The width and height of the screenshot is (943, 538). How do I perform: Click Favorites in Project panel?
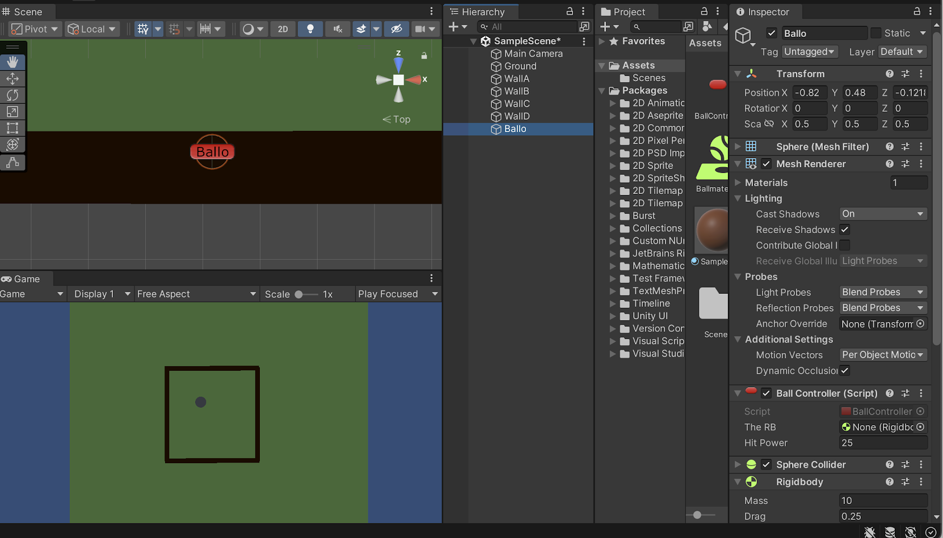coord(643,41)
